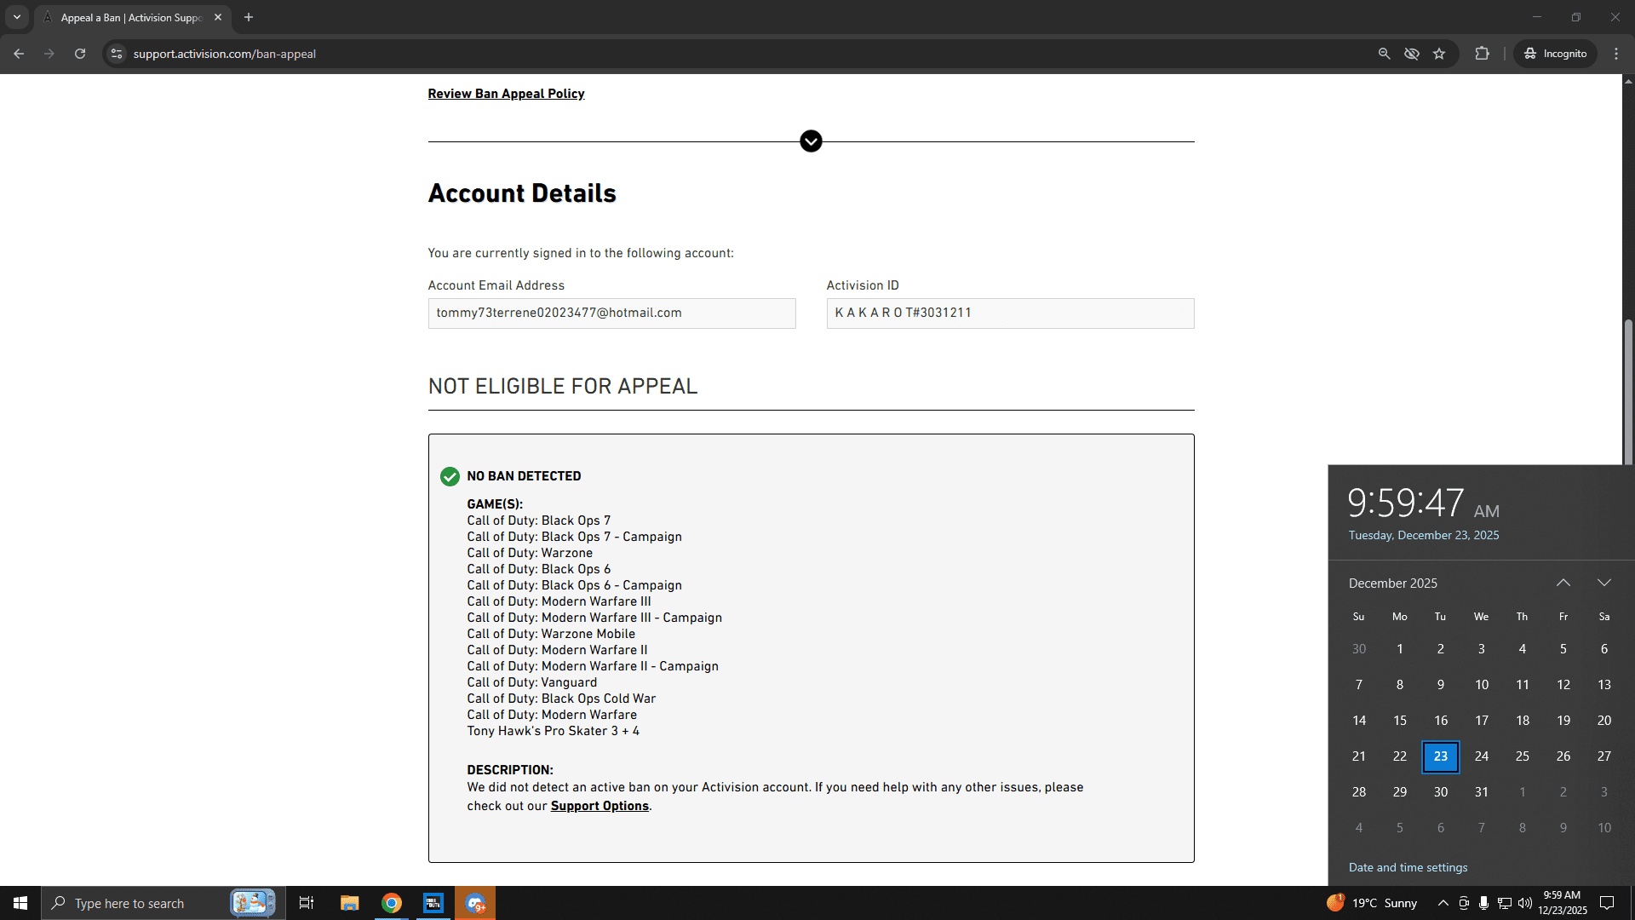Click third-party cookies eye icon
The height and width of the screenshot is (920, 1635).
pyautogui.click(x=1412, y=54)
